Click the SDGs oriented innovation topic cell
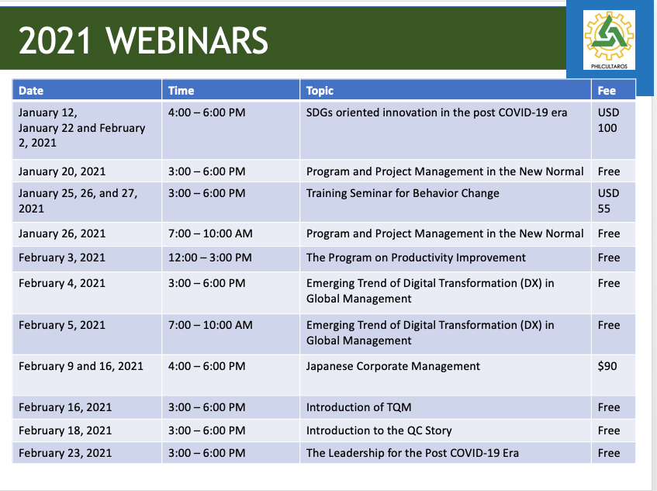 click(x=437, y=112)
